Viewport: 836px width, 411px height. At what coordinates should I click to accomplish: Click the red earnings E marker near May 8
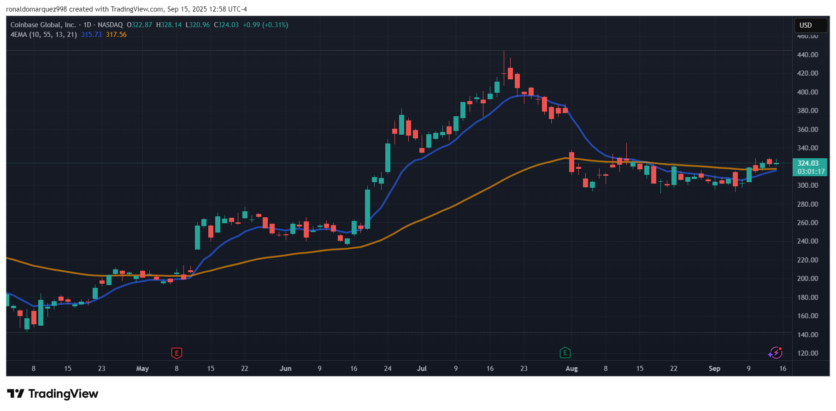pos(177,353)
